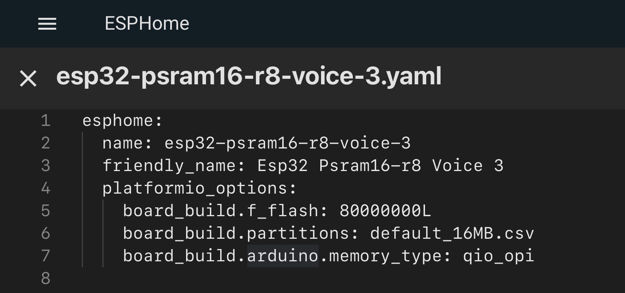This screenshot has height=293, width=625.
Task: Click the default_16MB.csv partitions value
Action: coord(452,233)
